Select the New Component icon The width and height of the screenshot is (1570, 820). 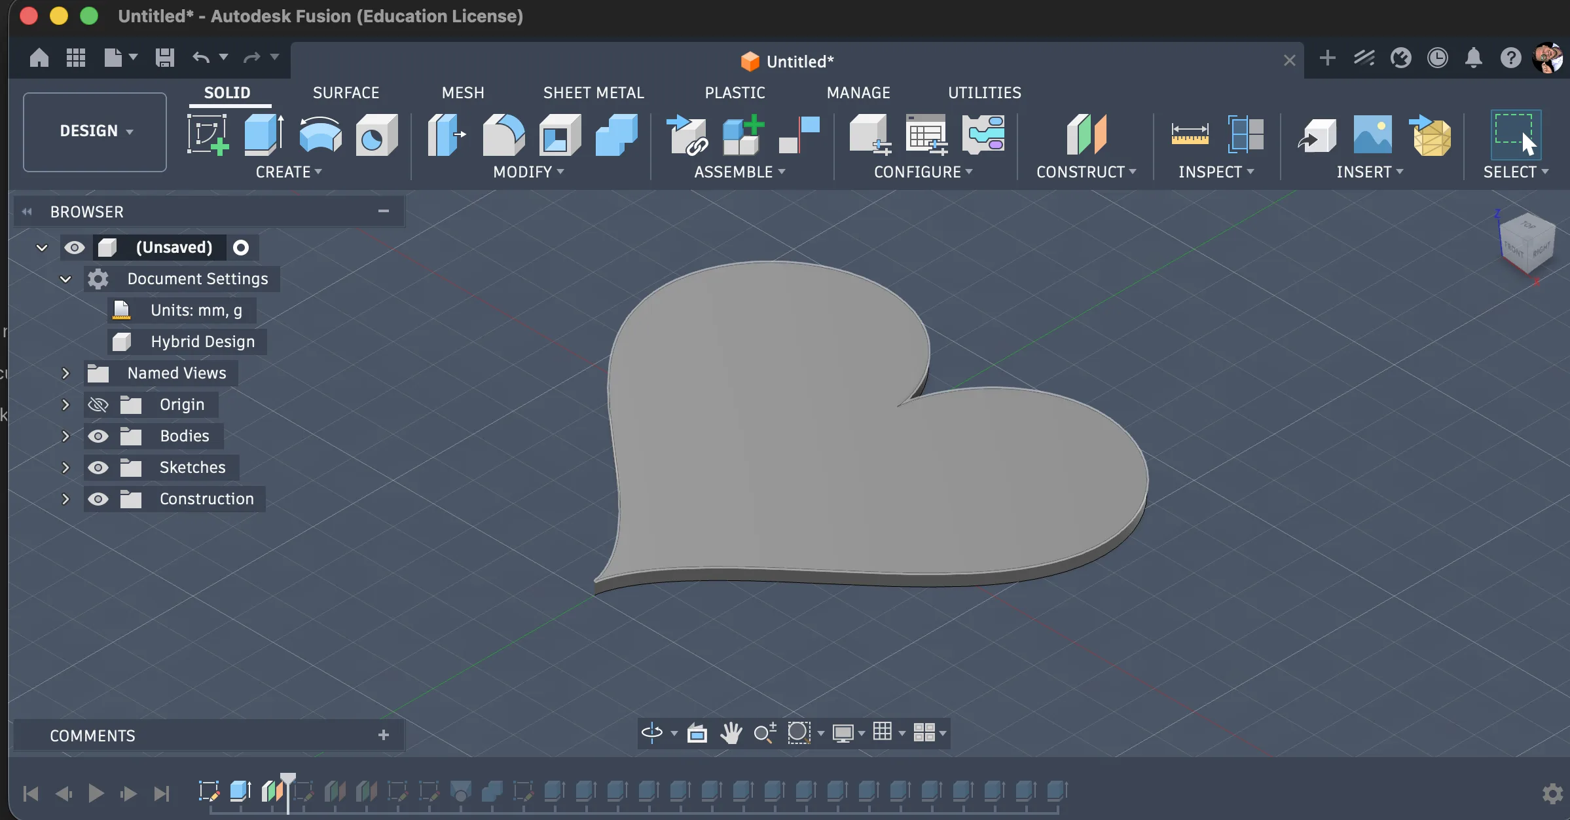point(743,134)
